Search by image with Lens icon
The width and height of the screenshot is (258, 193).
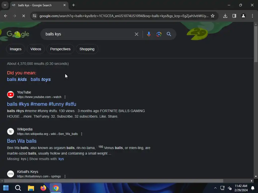(159, 34)
